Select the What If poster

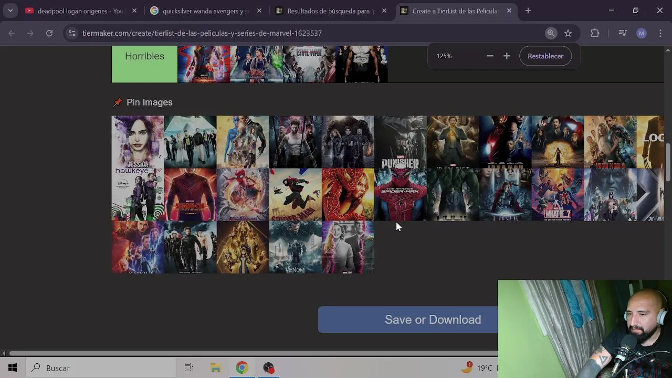(558, 194)
